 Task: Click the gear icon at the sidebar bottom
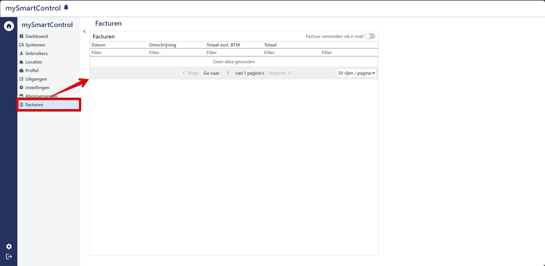click(9, 247)
